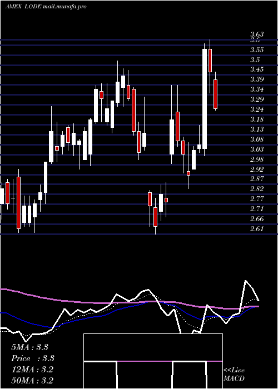
Task: Select the 3.39 price axis label
Action: (x=257, y=79)
